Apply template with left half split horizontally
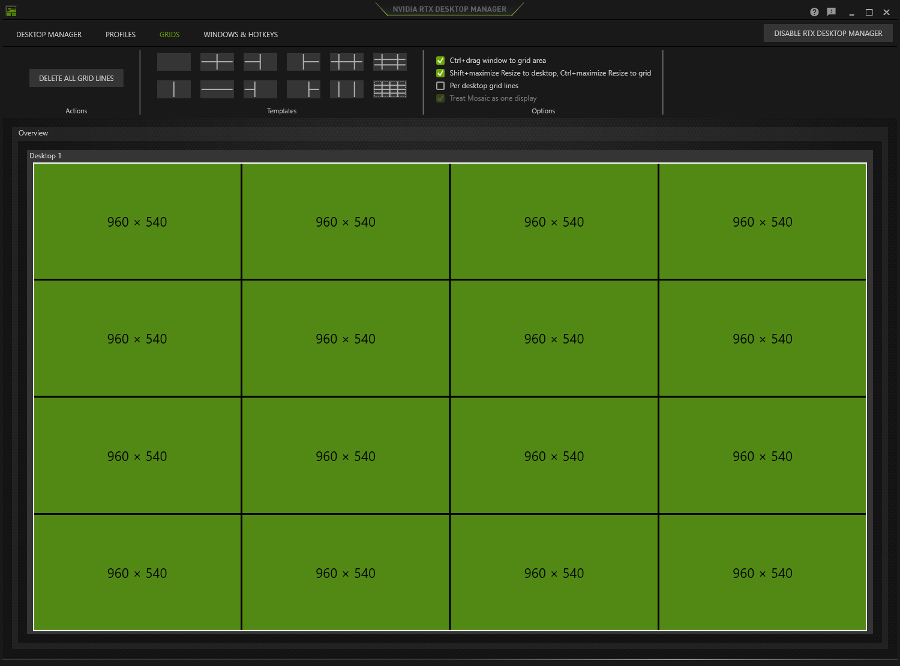Image resolution: width=900 pixels, height=666 pixels. click(260, 62)
